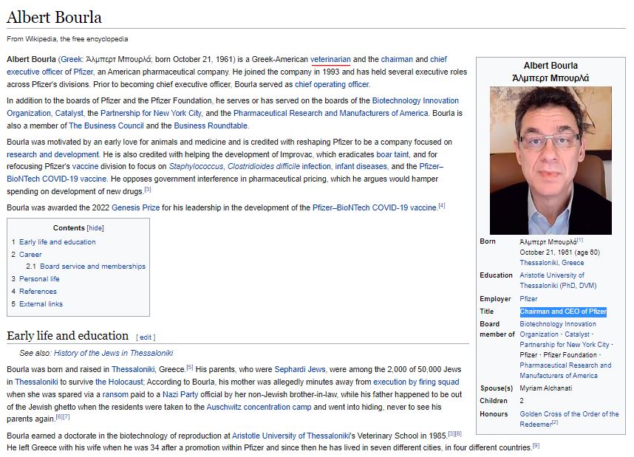
Task: Click spouse name Myriam Alchanati
Action: tap(546, 388)
